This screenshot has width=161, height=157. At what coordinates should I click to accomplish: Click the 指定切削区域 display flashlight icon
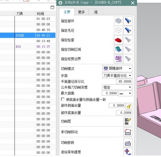tap(128, 49)
